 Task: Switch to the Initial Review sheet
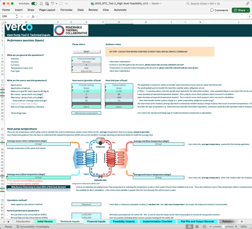(45, 221)
